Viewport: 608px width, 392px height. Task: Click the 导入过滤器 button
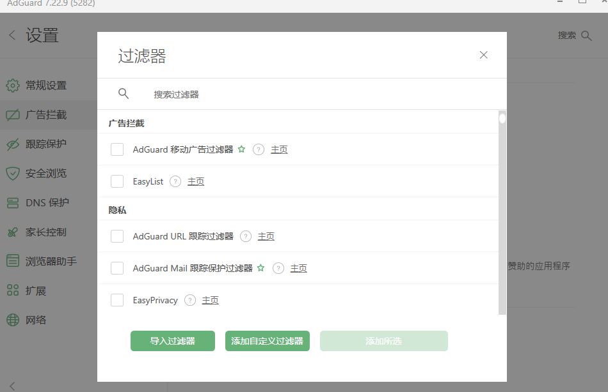173,341
